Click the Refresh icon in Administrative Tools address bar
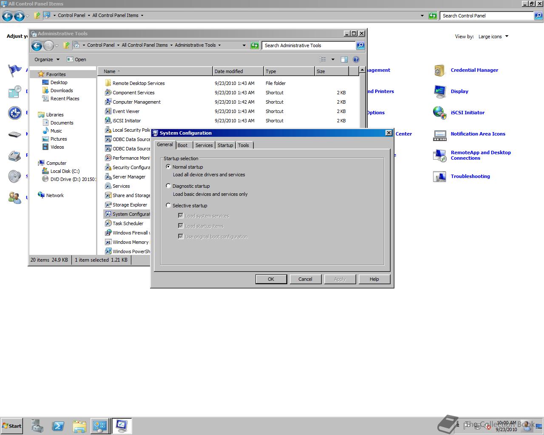Image resolution: width=544 pixels, height=435 pixels. [255, 45]
